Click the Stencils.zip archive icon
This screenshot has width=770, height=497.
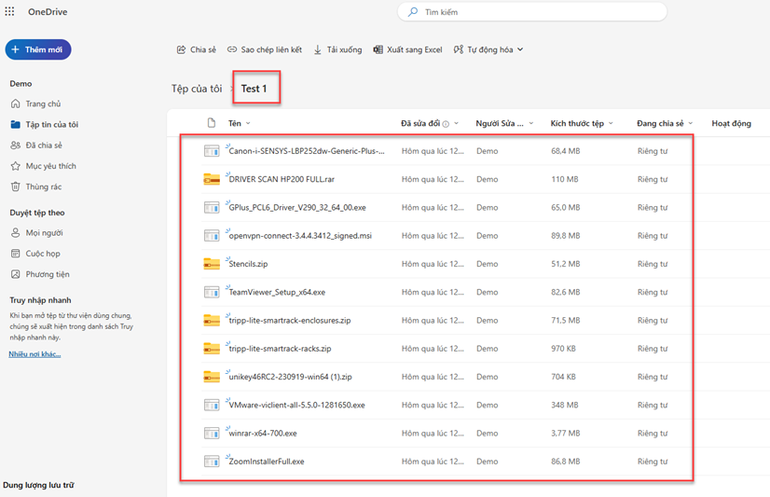pos(212,264)
